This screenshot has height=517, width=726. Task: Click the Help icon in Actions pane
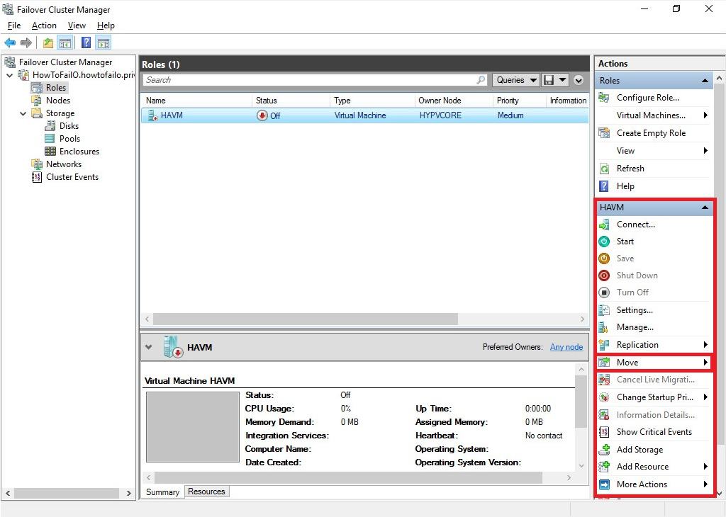604,186
